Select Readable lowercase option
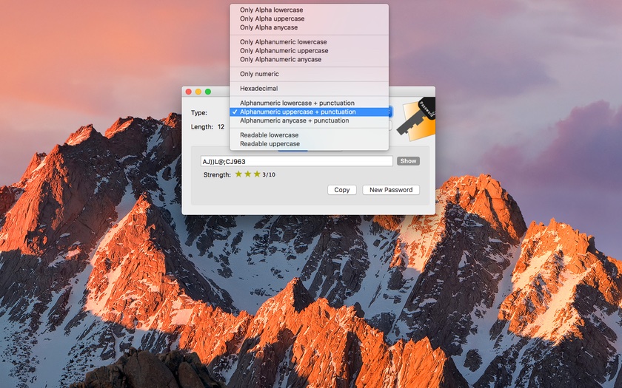 269,135
